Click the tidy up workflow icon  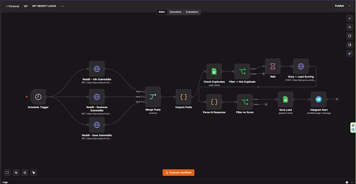pyautogui.click(x=34, y=173)
